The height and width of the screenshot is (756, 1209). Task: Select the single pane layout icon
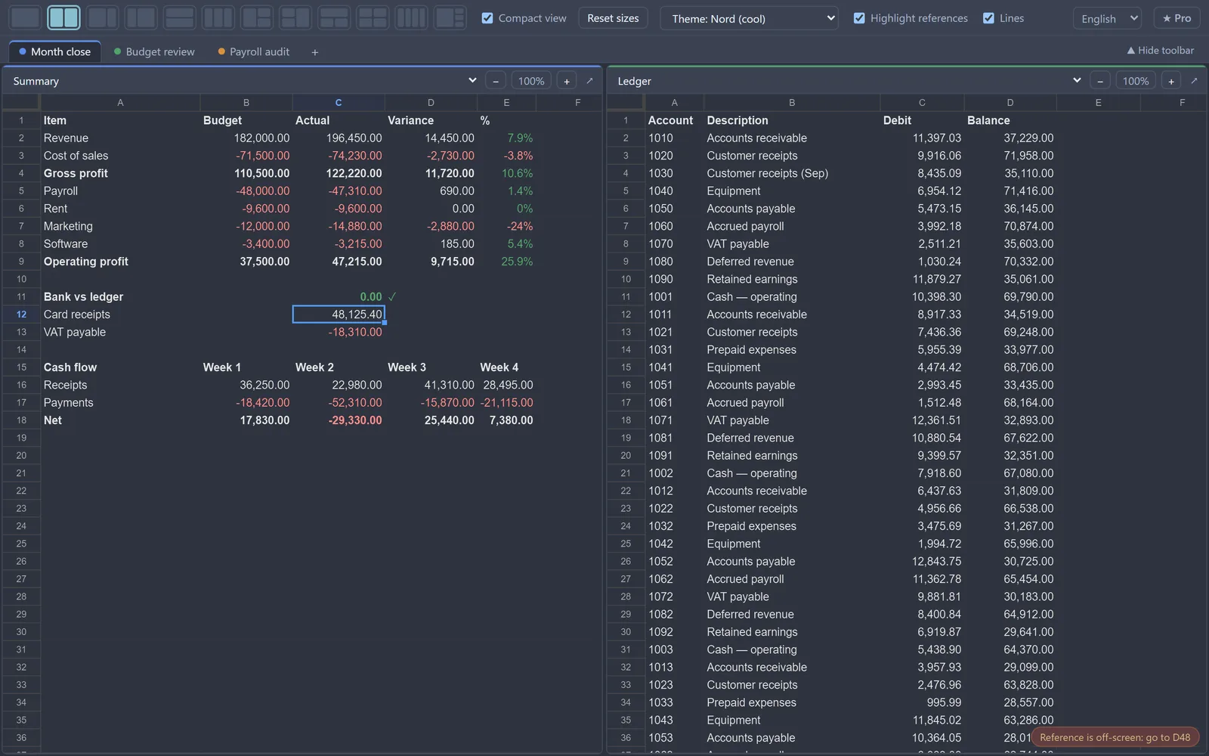(25, 17)
